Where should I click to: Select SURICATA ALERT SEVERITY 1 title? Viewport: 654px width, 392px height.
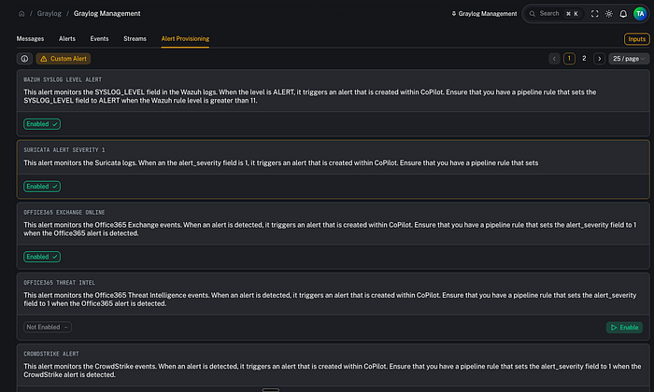coord(64,150)
